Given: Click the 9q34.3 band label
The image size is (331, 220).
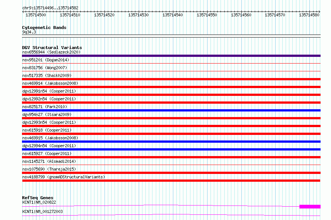Looking at the screenshot, I should pos(29,32).
